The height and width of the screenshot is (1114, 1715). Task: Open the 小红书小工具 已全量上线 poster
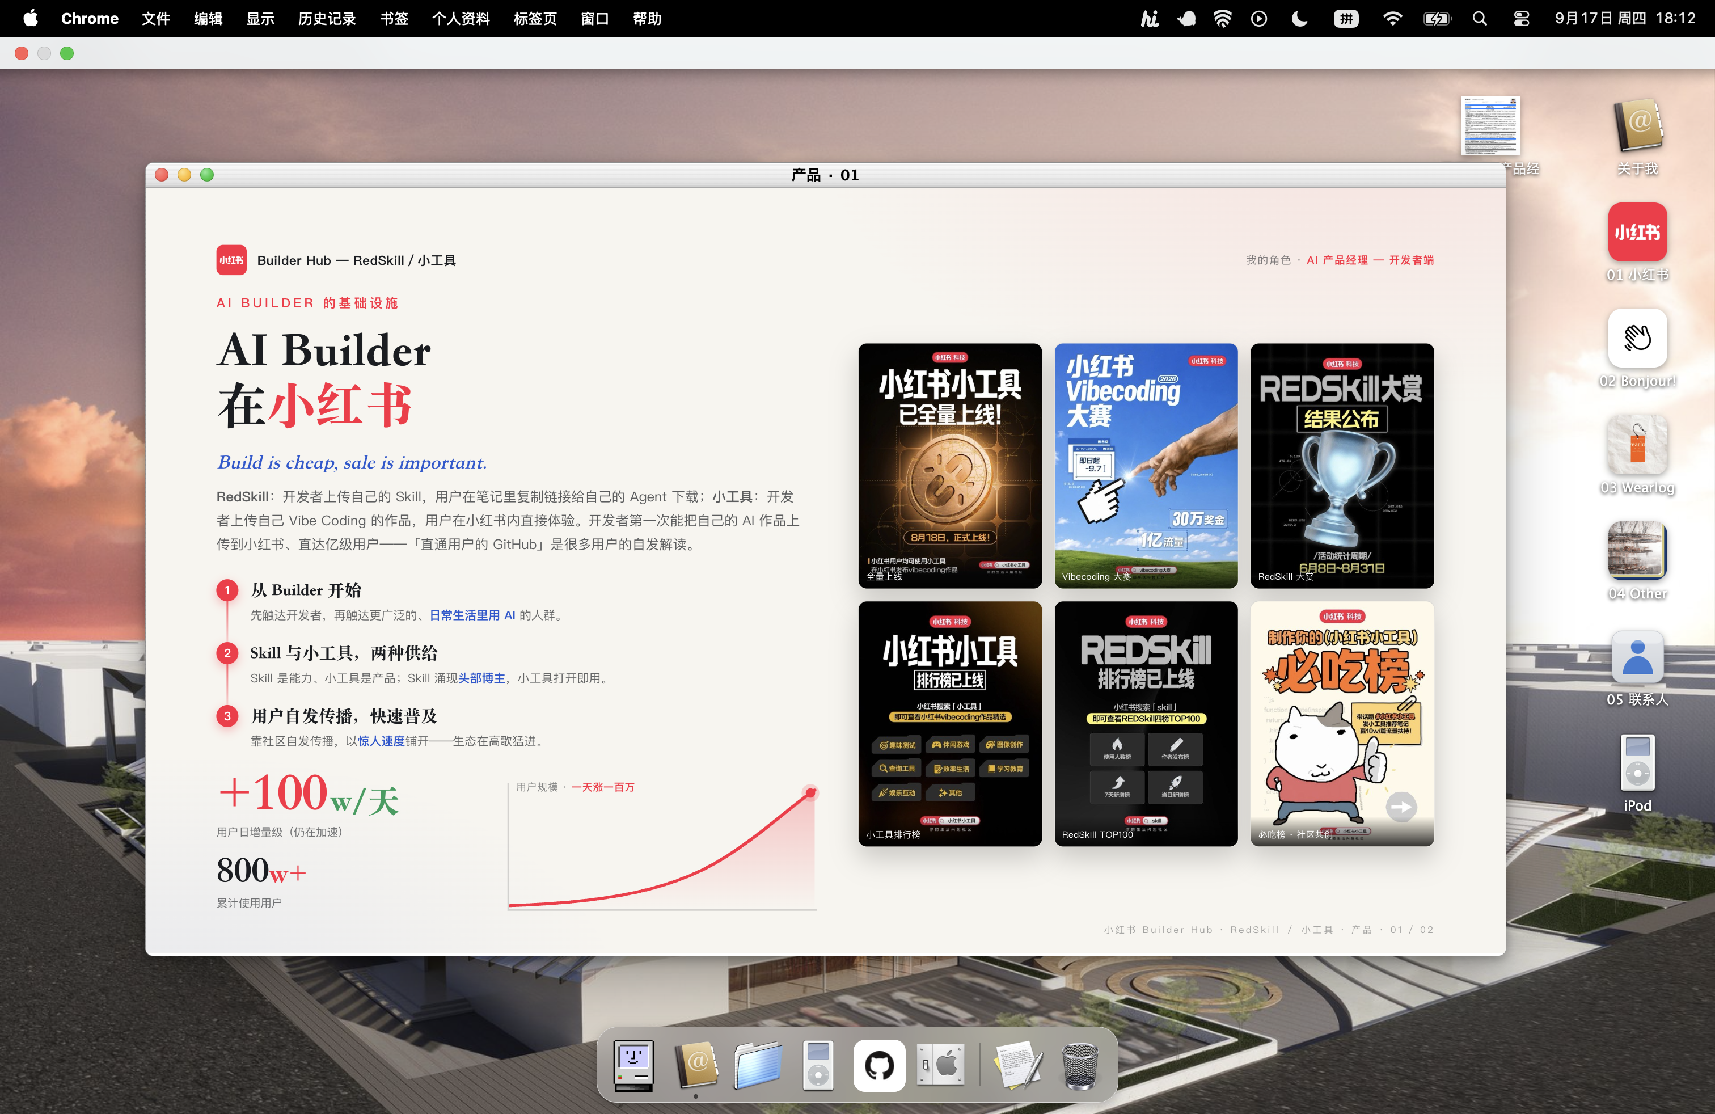950,466
